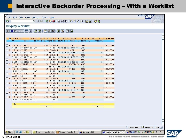Click the yellow Exit icon

click(x=50, y=21)
